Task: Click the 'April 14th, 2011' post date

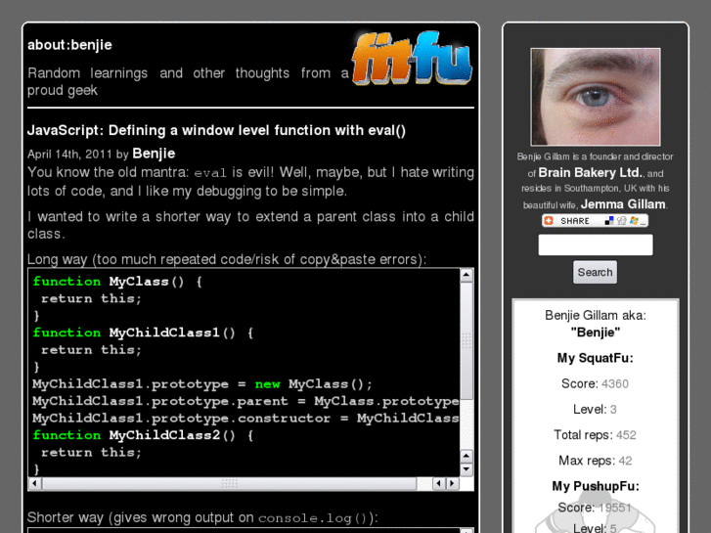Action: pos(69,155)
